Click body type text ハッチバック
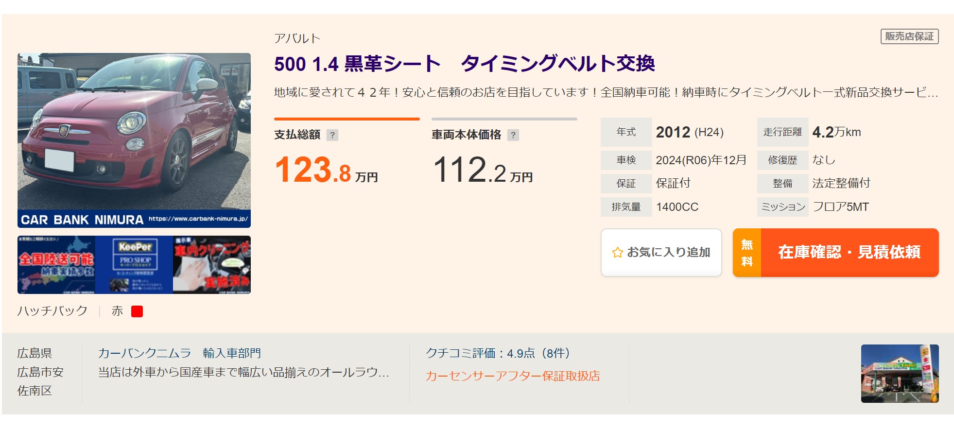Viewport: 954px width, 430px height. pyautogui.click(x=52, y=311)
